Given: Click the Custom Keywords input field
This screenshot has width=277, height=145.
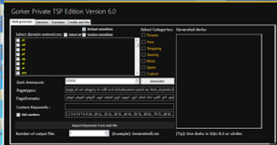Looking at the screenshot, I should point(119,107).
